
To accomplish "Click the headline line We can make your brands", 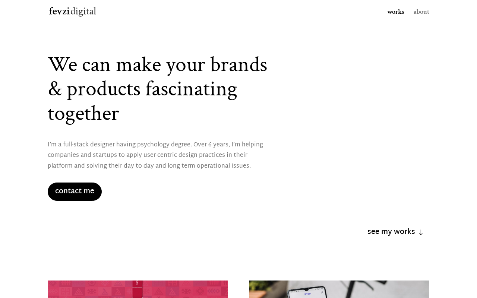I will 157,65.
